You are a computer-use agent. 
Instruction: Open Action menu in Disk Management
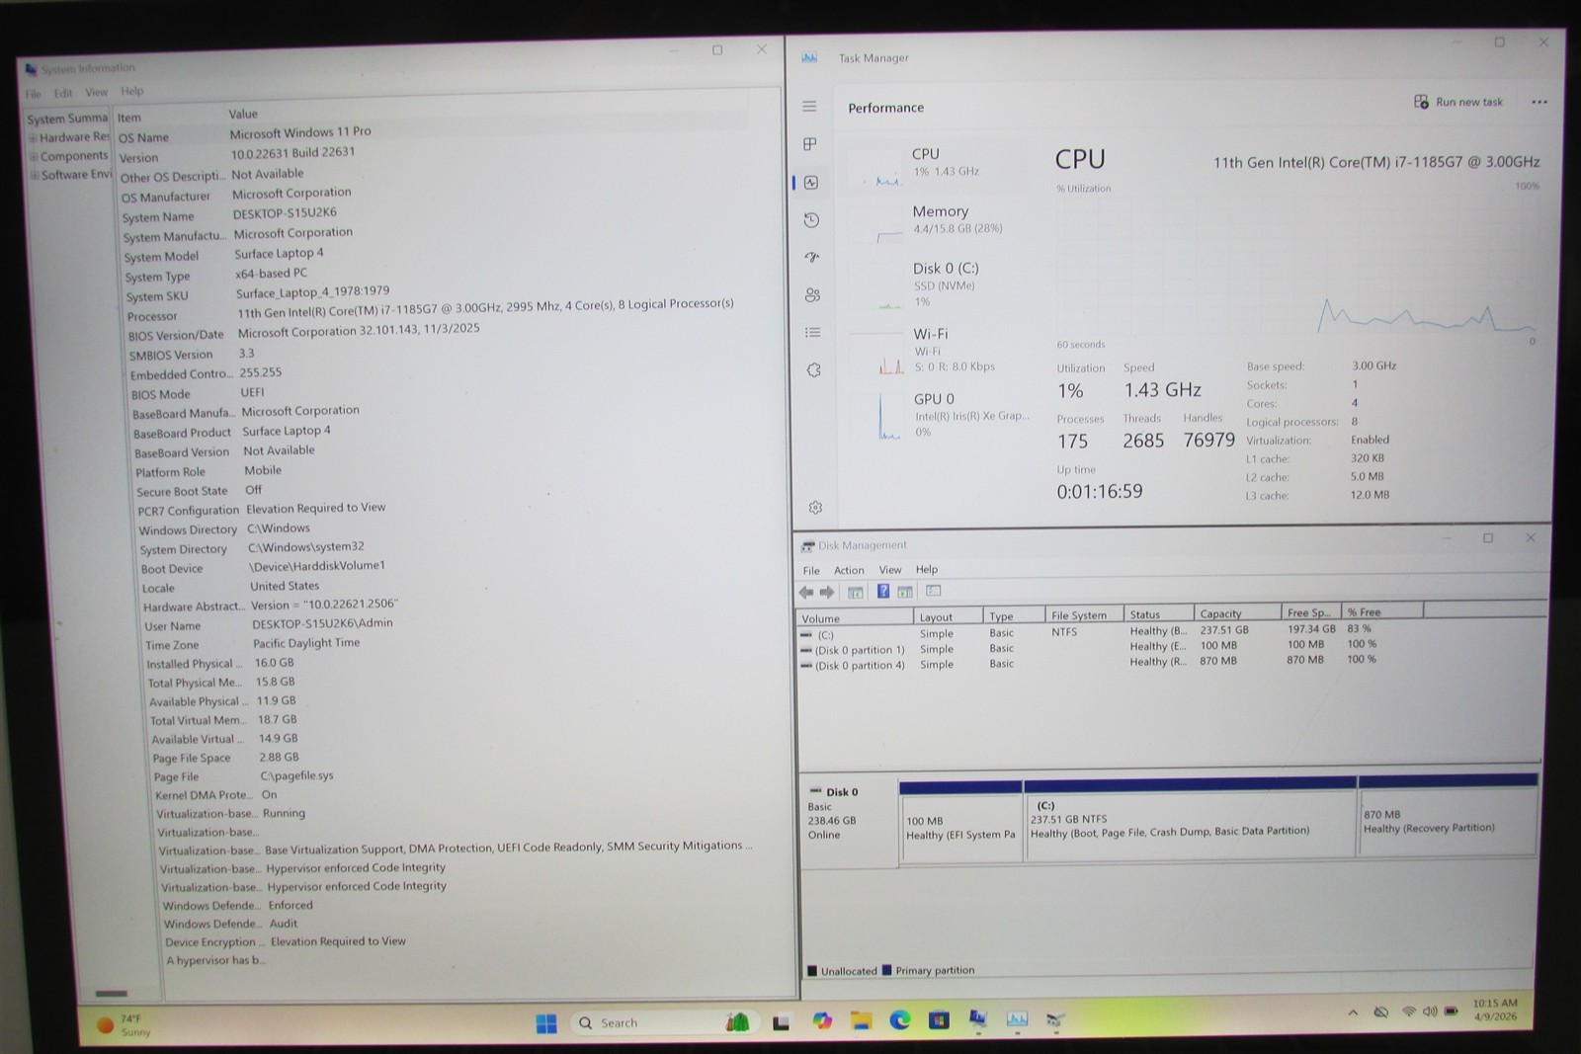[849, 571]
